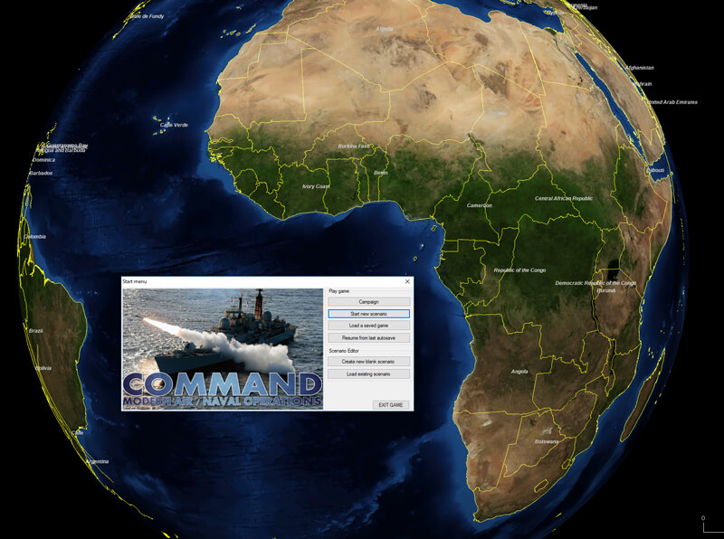Click the Cameroon country label
The image size is (724, 539).
click(480, 205)
